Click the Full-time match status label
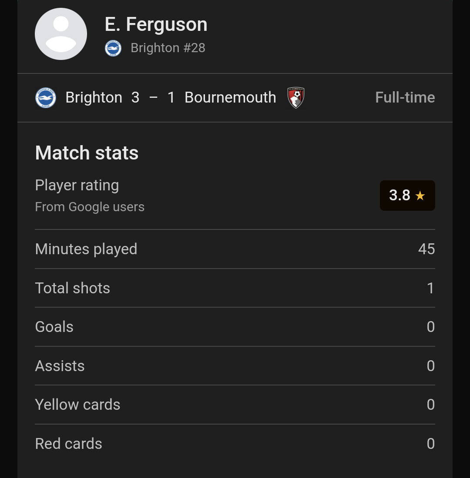Viewport: 470px width, 478px height. [405, 97]
